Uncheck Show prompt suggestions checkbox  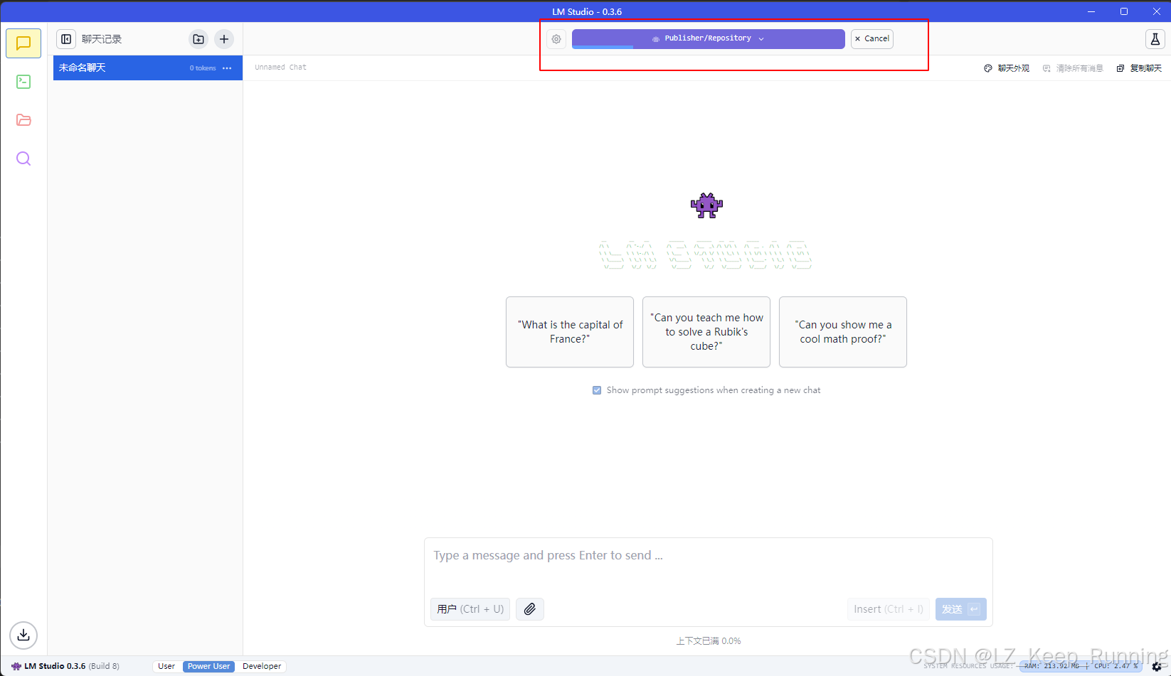[x=597, y=390]
